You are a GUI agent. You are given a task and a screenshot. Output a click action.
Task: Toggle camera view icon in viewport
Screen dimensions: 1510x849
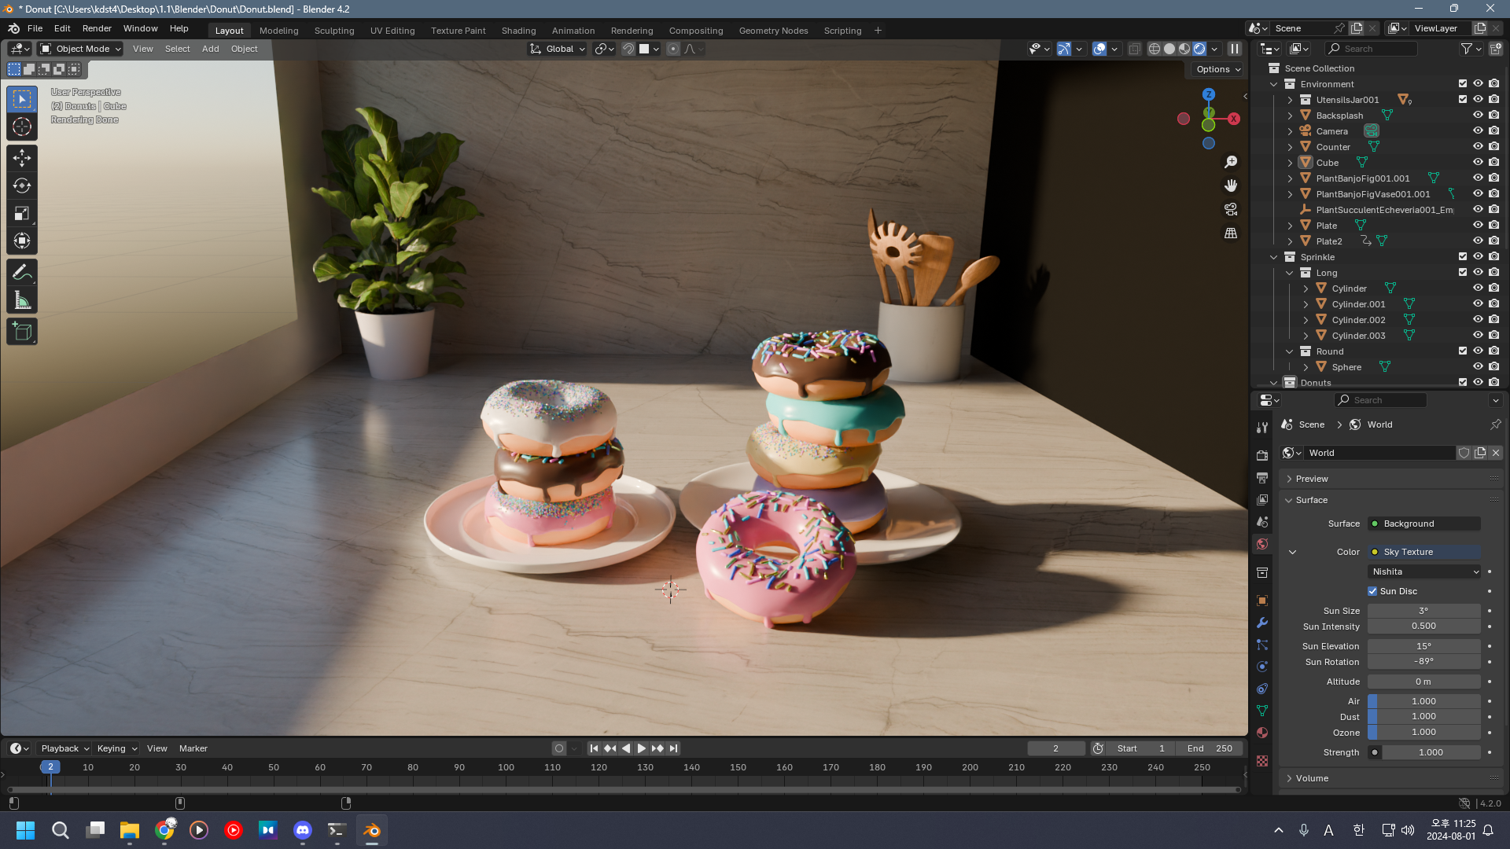click(x=1231, y=209)
